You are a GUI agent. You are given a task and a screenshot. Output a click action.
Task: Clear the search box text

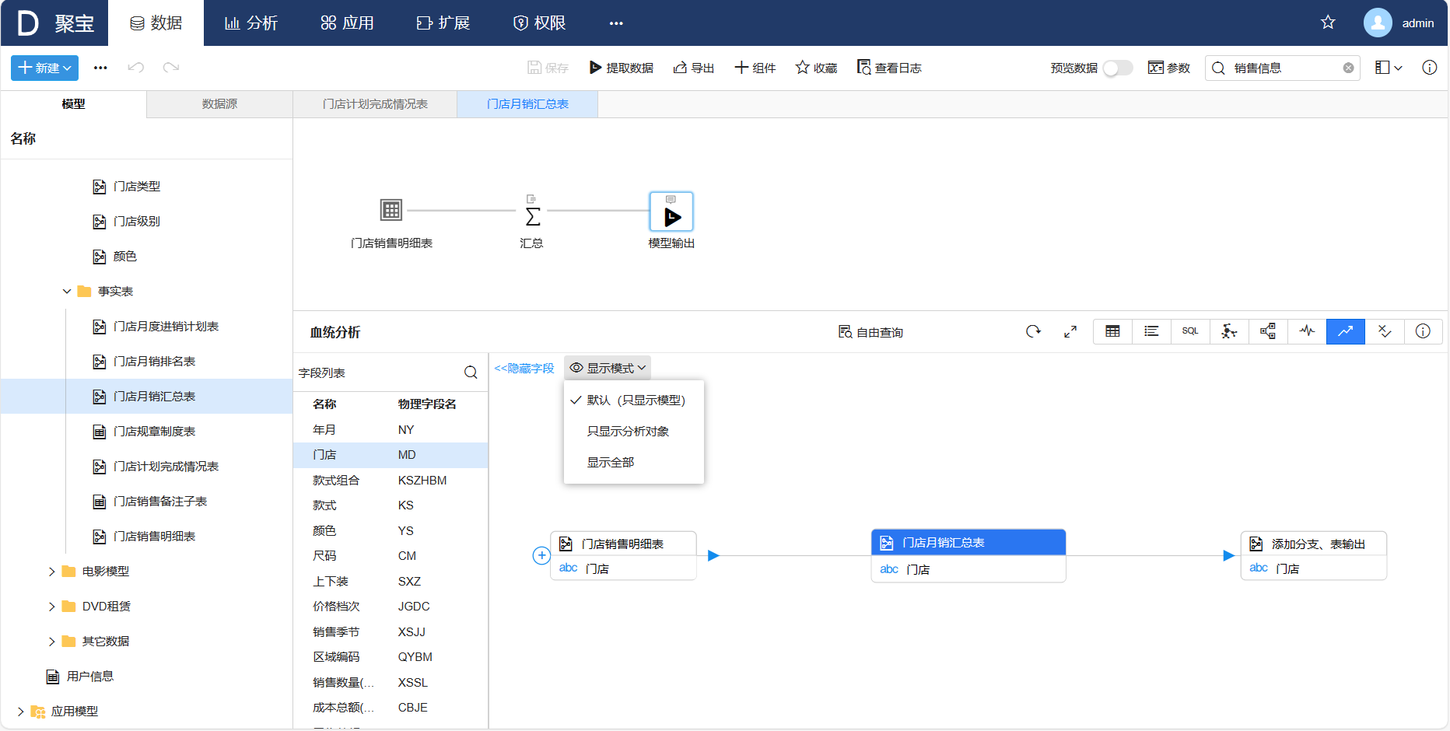[1348, 68]
